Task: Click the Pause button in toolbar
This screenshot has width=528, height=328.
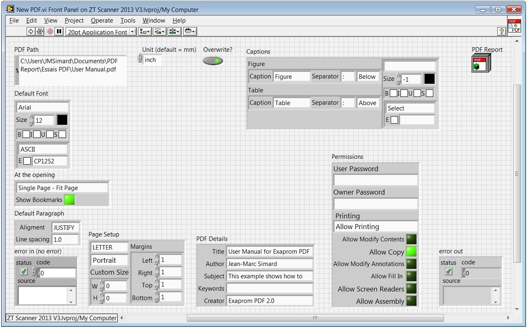Action: click(x=59, y=32)
